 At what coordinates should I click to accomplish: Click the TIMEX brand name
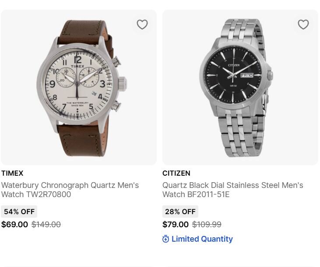12,173
